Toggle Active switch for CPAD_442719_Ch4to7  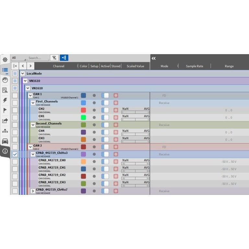tap(105, 191)
